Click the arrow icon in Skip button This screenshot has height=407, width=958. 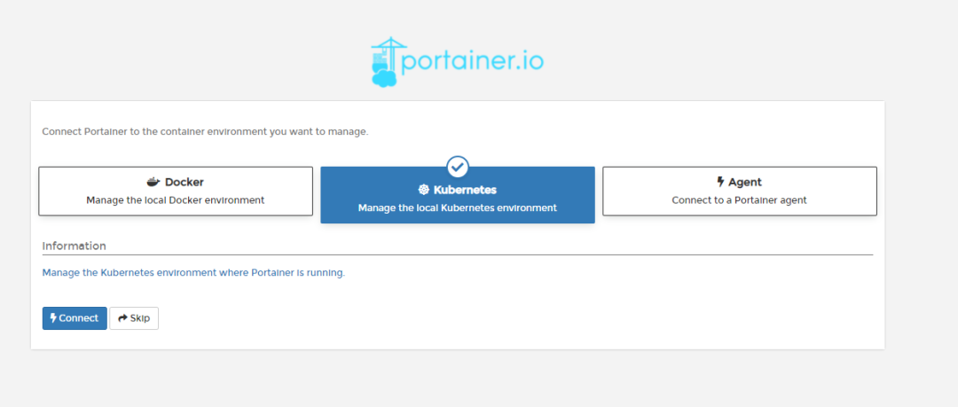[122, 318]
